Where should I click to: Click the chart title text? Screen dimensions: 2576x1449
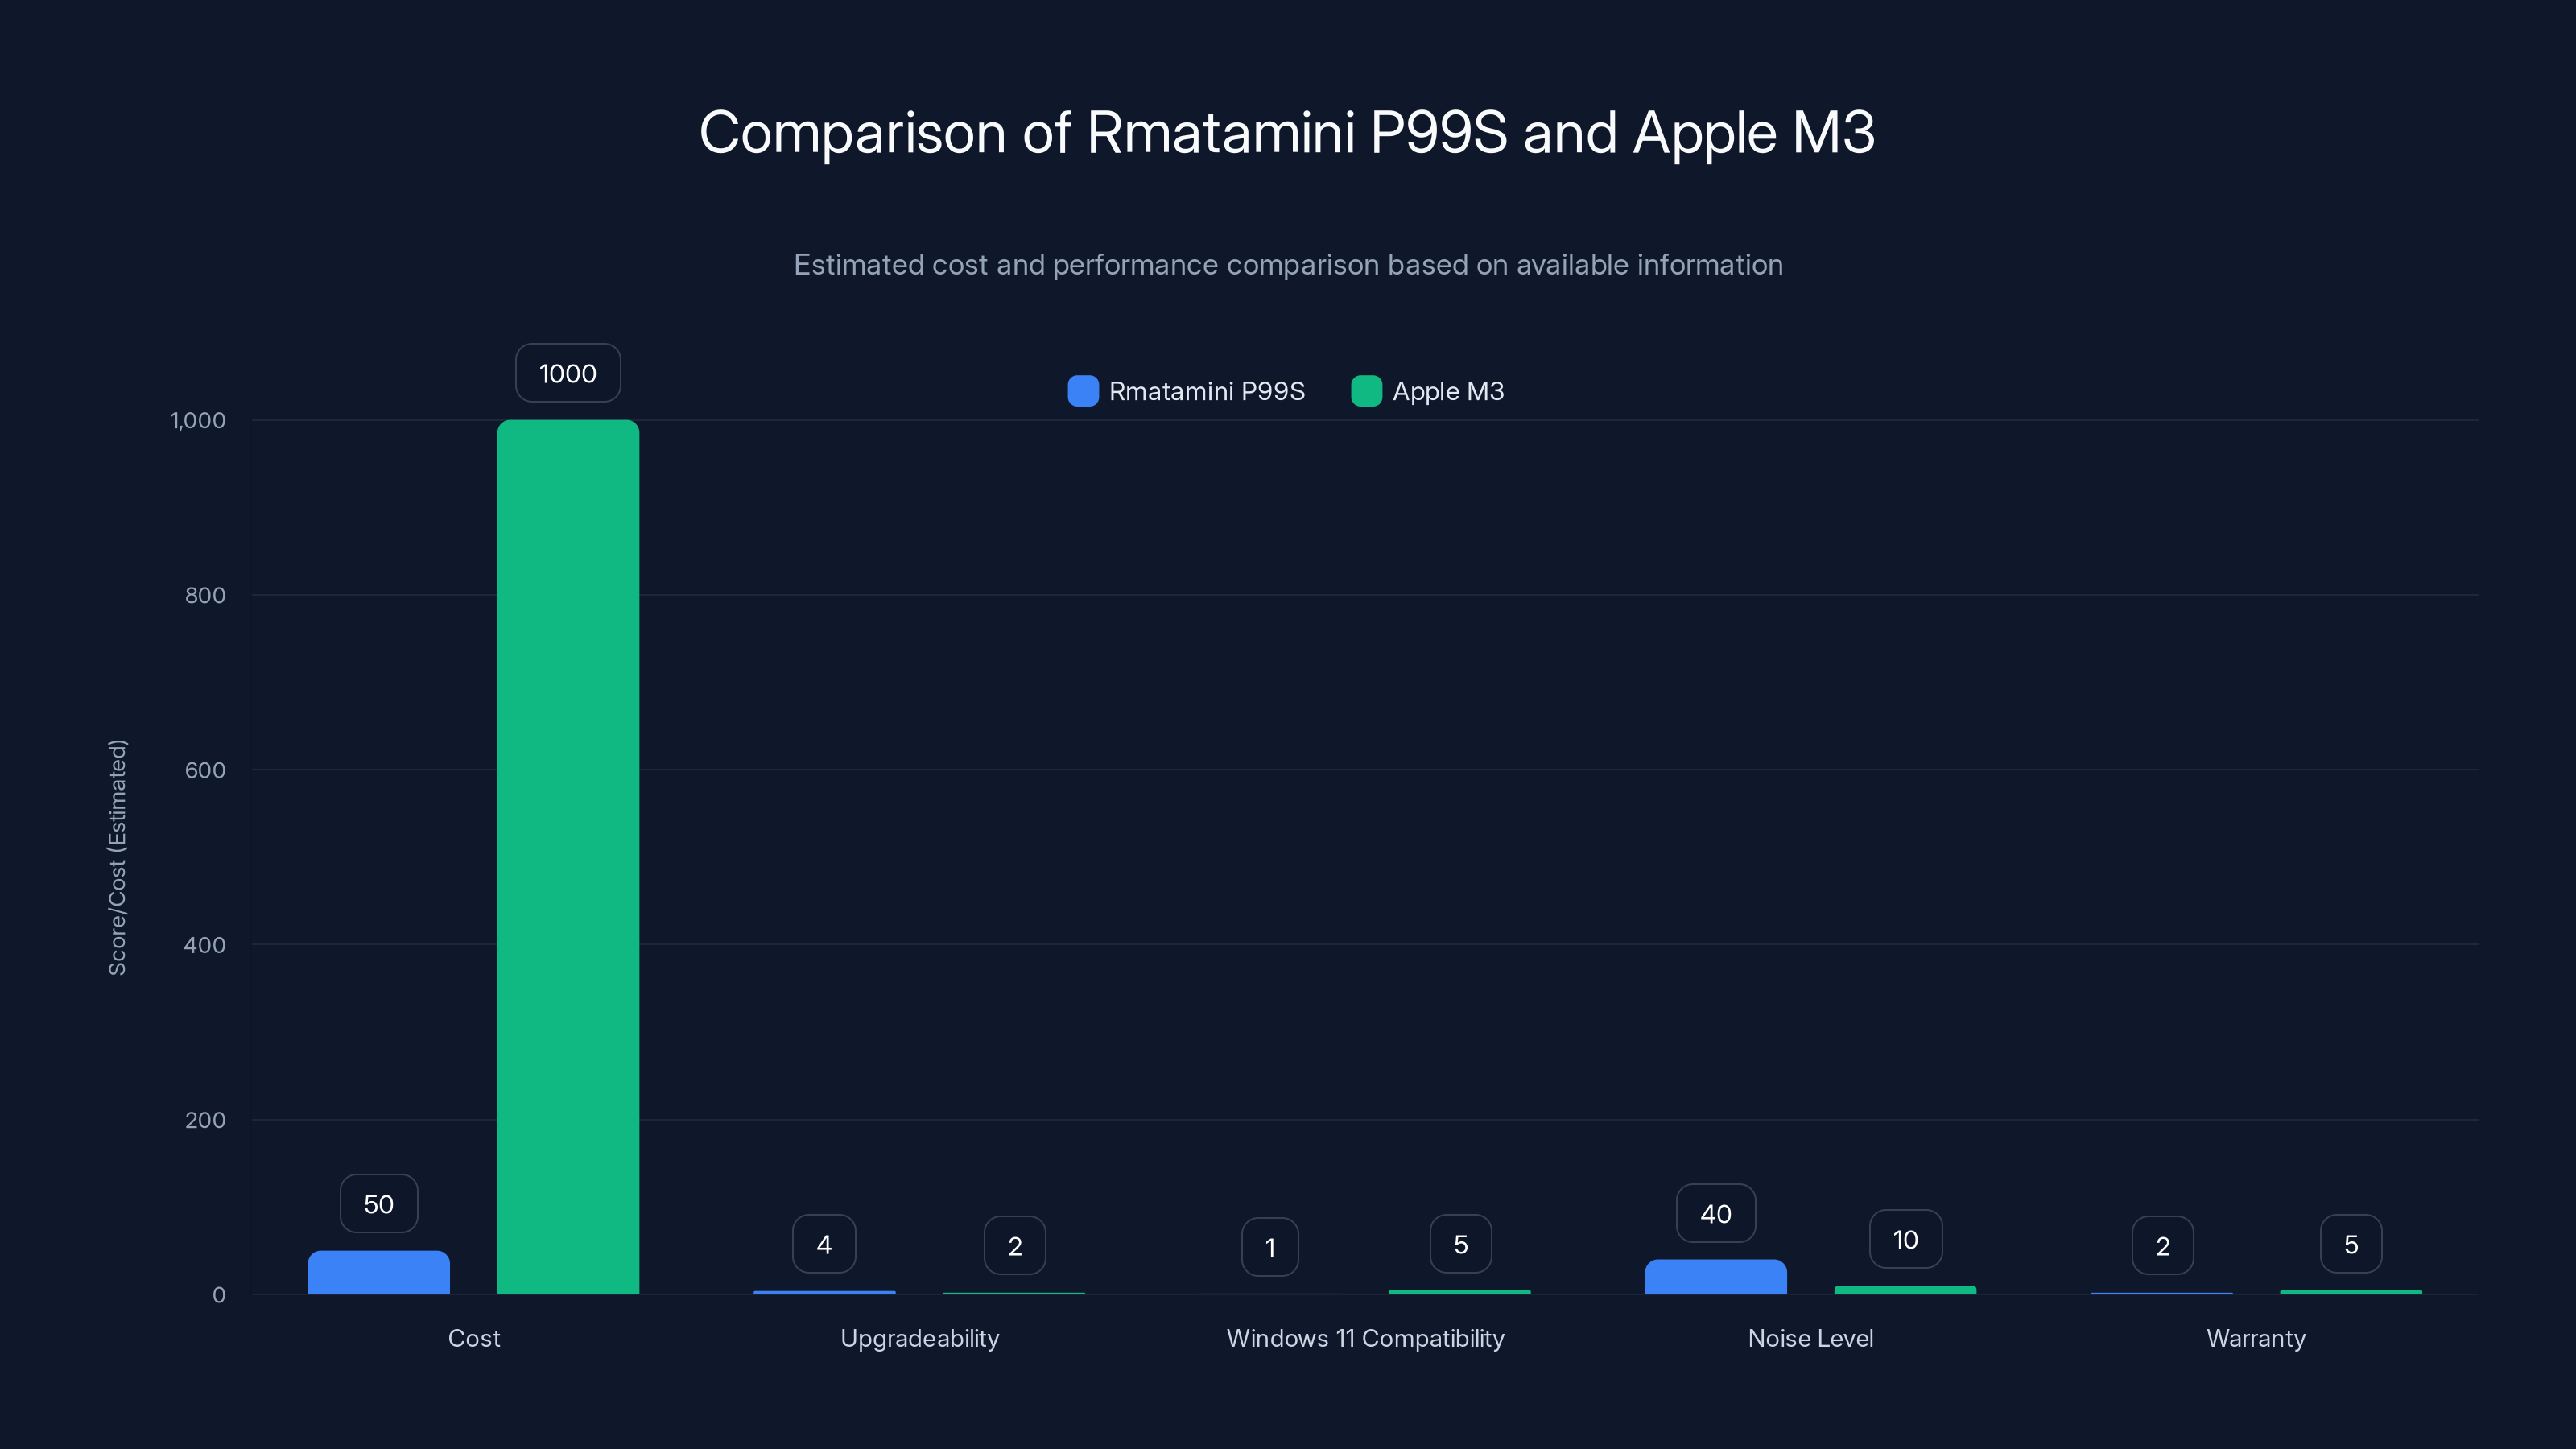click(x=1288, y=132)
